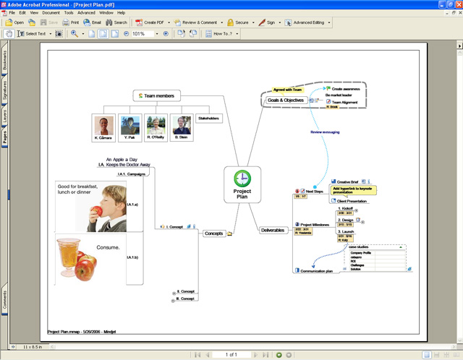Toggle the Team Alignment checkbox
Viewport: 463px width, 360px height.
(328, 102)
